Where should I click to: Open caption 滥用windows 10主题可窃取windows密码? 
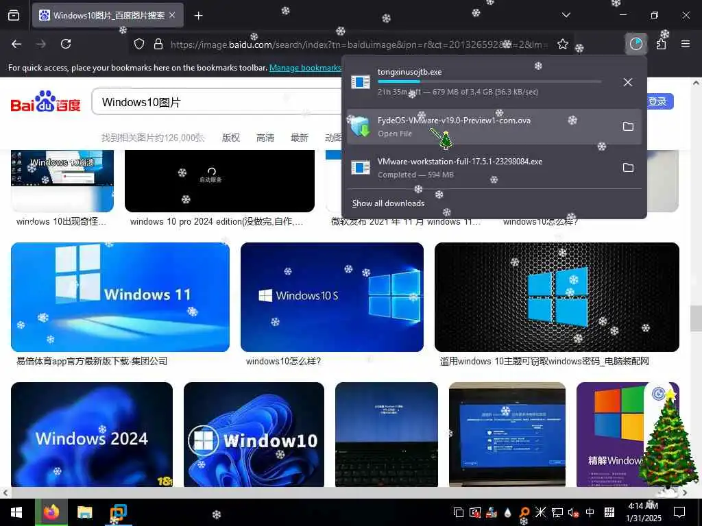tap(544, 362)
